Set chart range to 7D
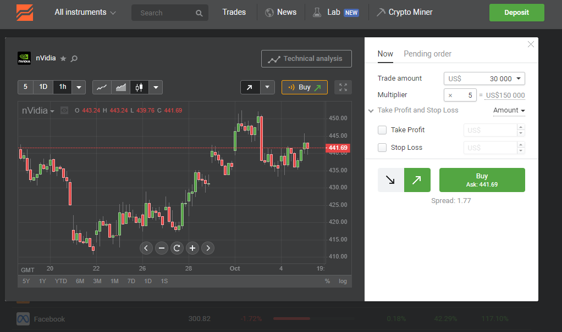Viewport: 562px width, 332px height. click(131, 281)
